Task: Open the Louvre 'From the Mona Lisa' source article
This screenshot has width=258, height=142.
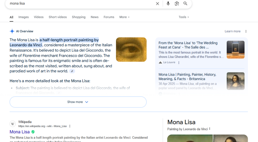Action: click(188, 45)
